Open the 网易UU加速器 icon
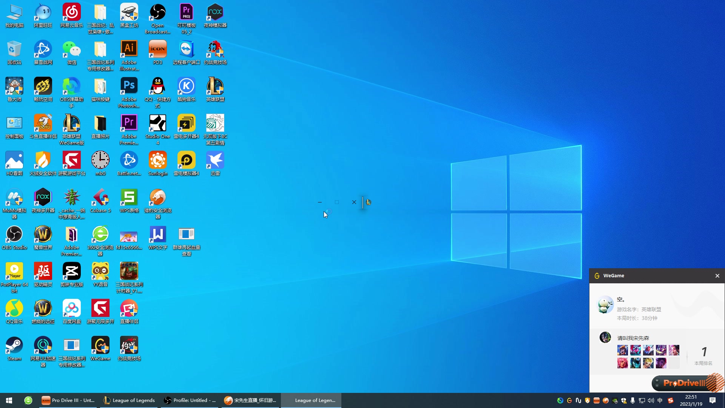This screenshot has width=725, height=408. click(43, 345)
